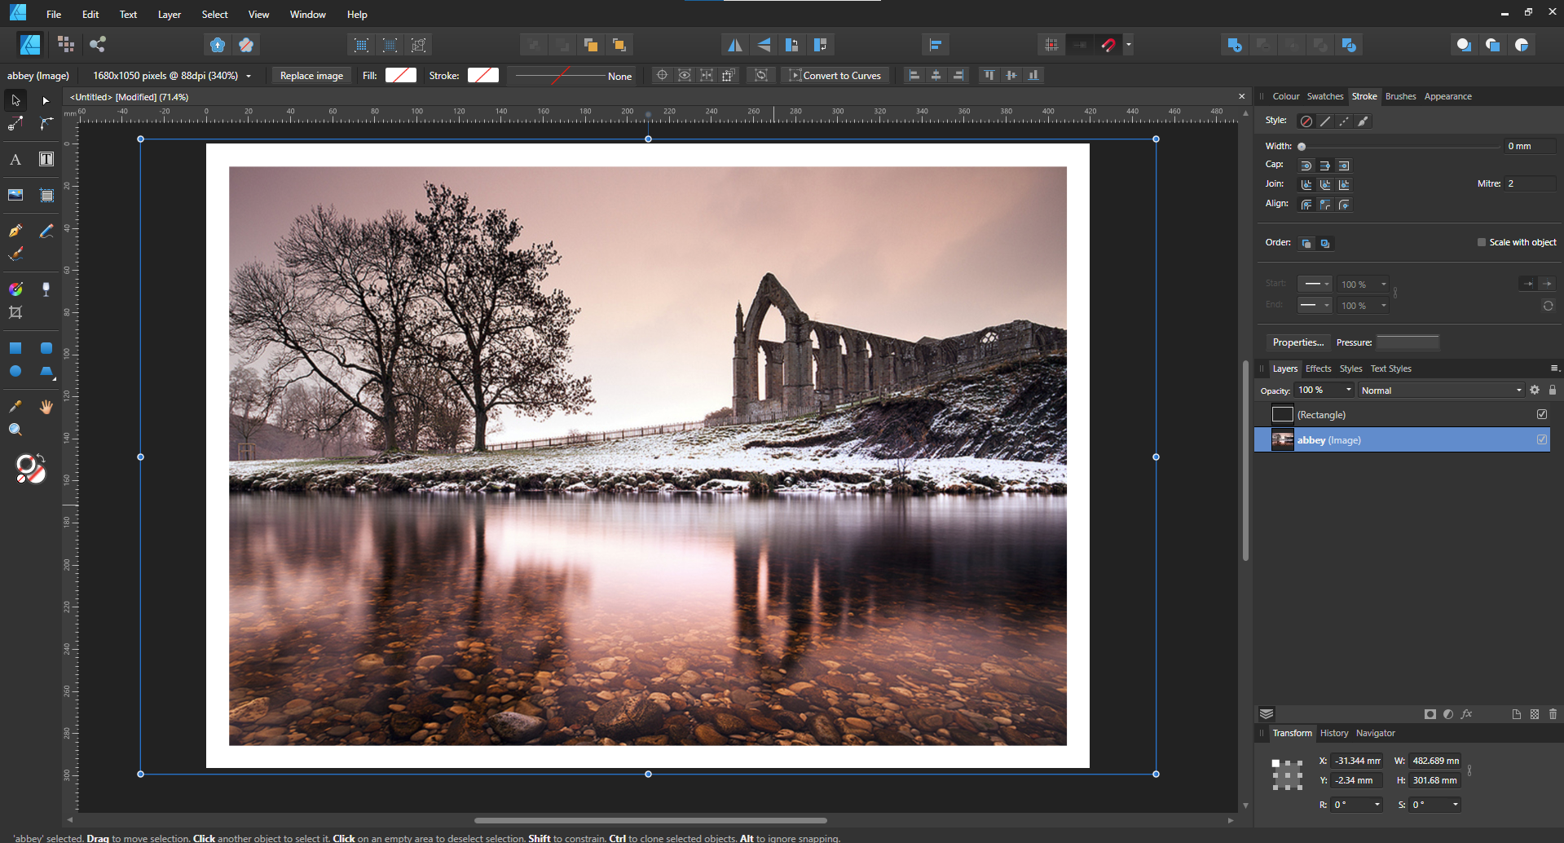Select the Ellipse shape tool

tap(15, 371)
